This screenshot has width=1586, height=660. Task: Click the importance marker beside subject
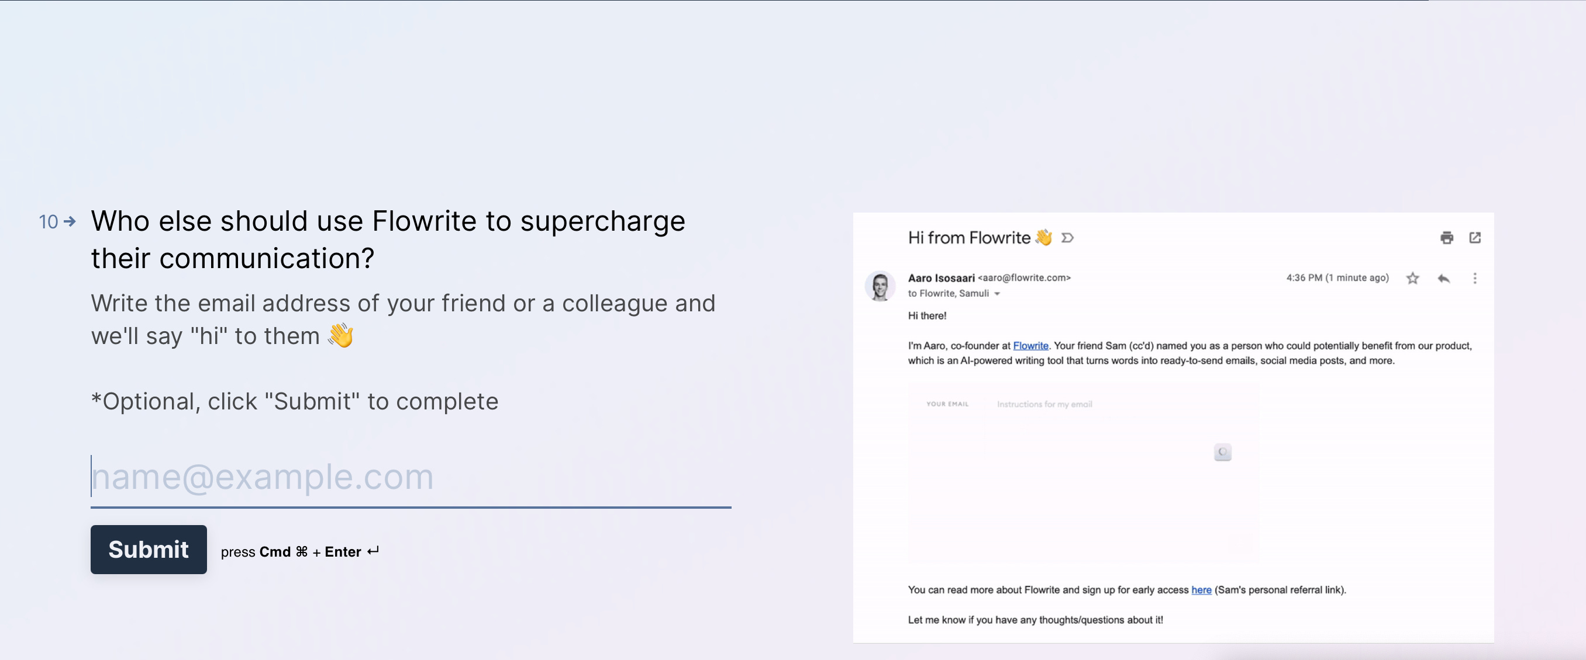[x=1068, y=238]
